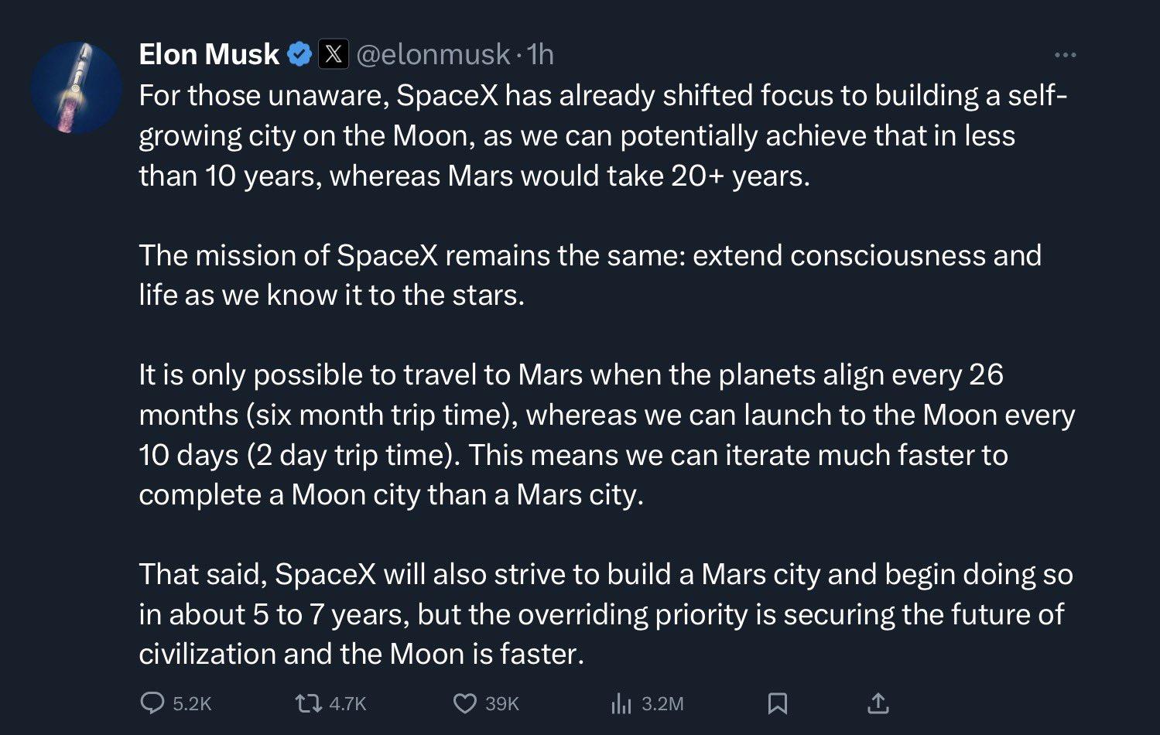Click the repost arrows icon
The image size is (1160, 735).
309,703
